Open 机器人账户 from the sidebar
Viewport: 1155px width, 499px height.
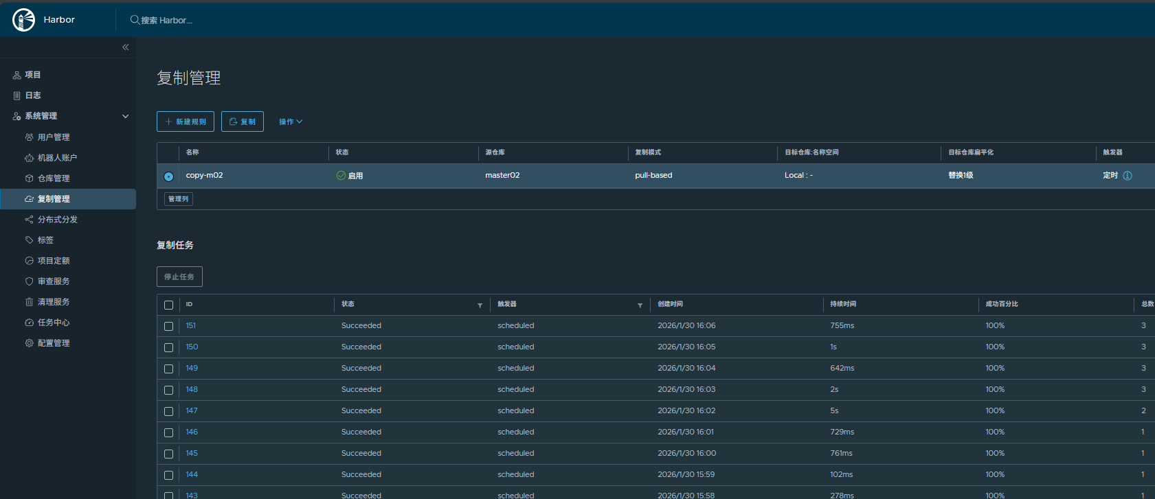(x=57, y=158)
